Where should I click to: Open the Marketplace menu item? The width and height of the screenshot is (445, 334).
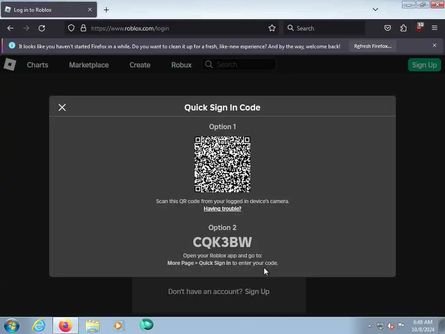(89, 65)
